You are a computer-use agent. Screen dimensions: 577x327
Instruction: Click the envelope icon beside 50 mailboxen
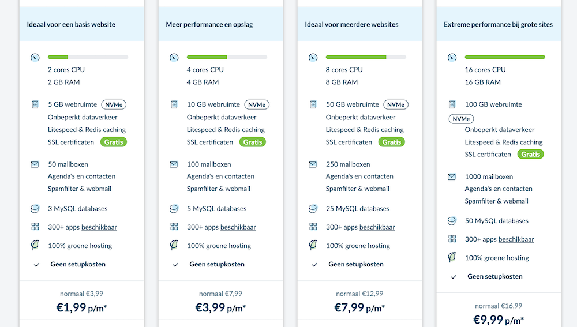tap(35, 164)
